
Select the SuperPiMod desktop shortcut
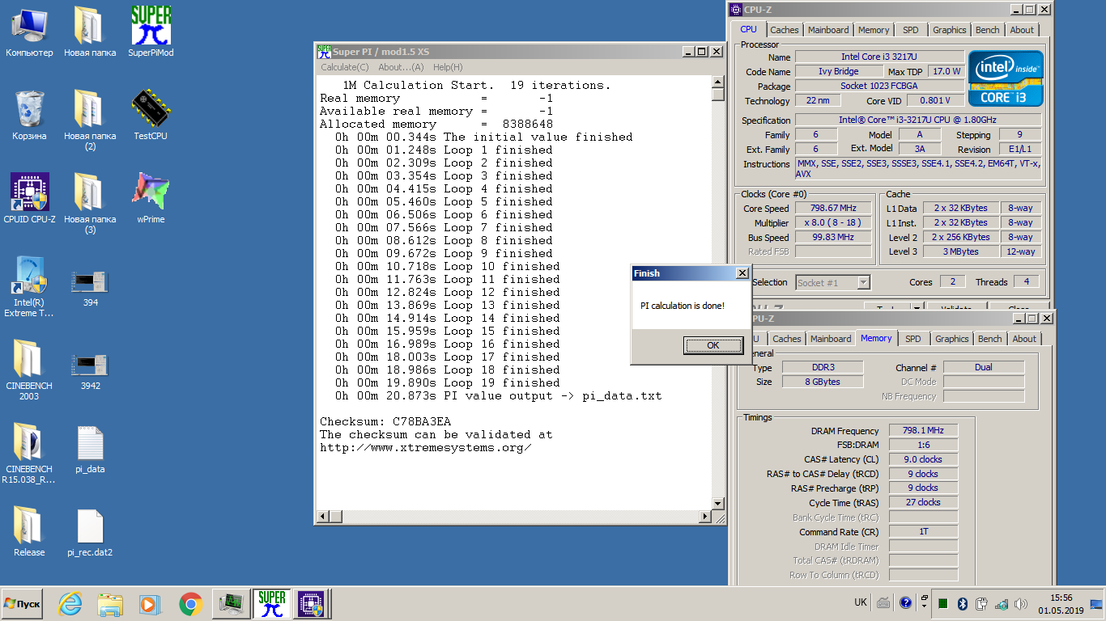tap(151, 32)
